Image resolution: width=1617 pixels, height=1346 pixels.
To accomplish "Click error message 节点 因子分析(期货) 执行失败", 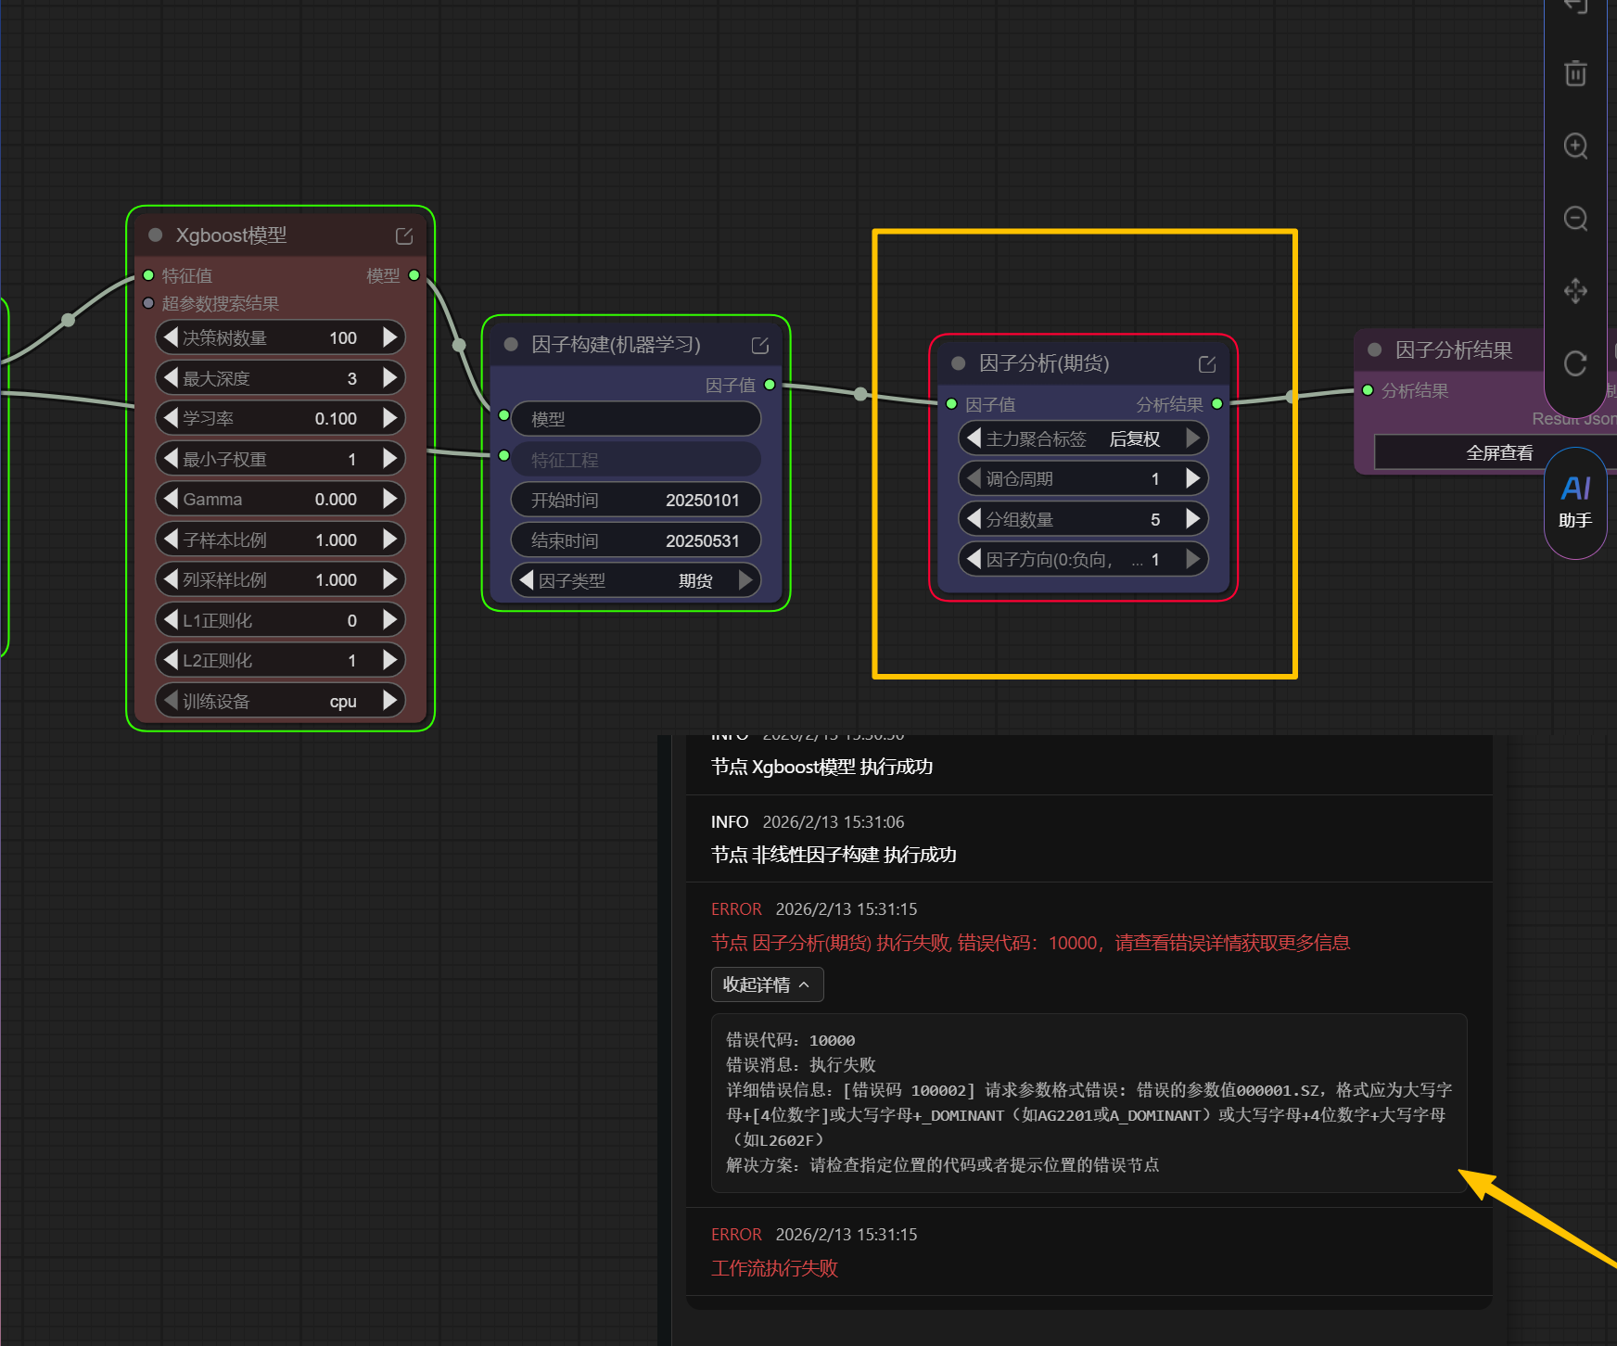I will pos(1030,943).
